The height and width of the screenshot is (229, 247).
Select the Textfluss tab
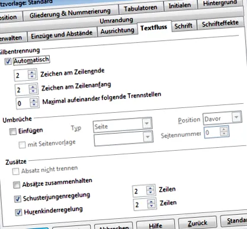click(153, 27)
